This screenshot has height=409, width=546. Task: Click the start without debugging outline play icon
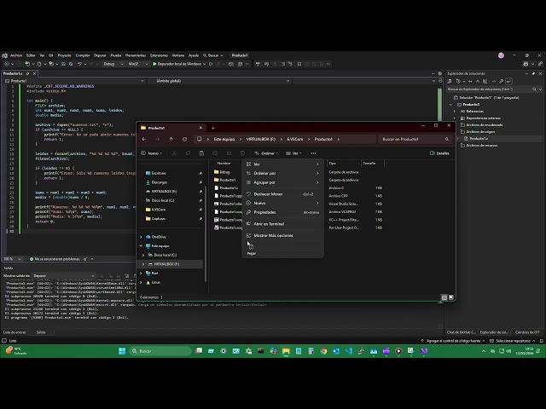[x=211, y=64]
